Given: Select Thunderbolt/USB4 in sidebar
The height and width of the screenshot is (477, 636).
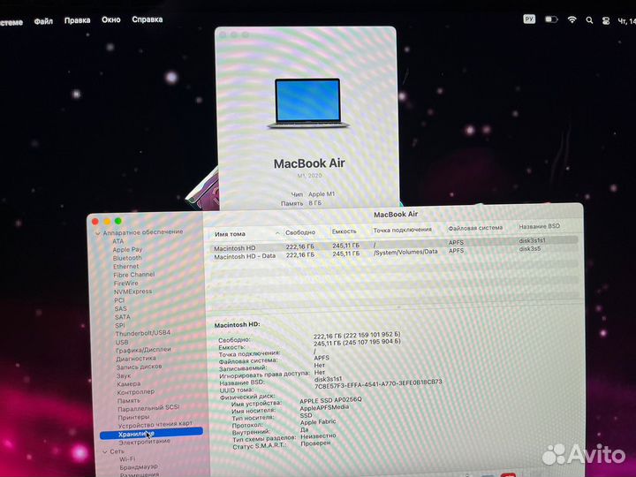Looking at the screenshot, I should [x=143, y=333].
